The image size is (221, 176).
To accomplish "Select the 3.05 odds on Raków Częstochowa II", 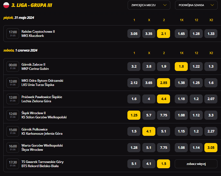I will click(x=134, y=34).
